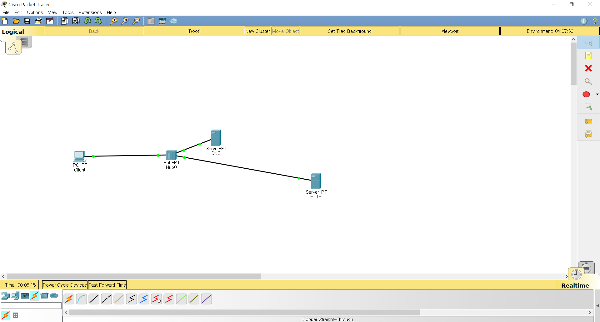Open a file with folder icon

(x=16, y=21)
